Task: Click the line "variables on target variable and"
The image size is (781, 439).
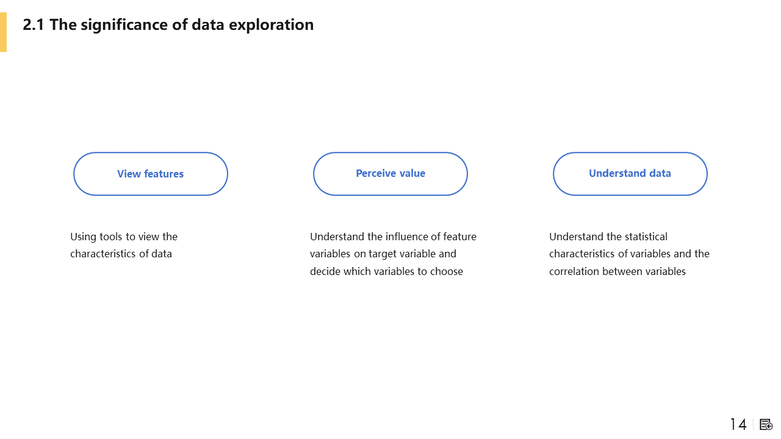Action: click(383, 254)
